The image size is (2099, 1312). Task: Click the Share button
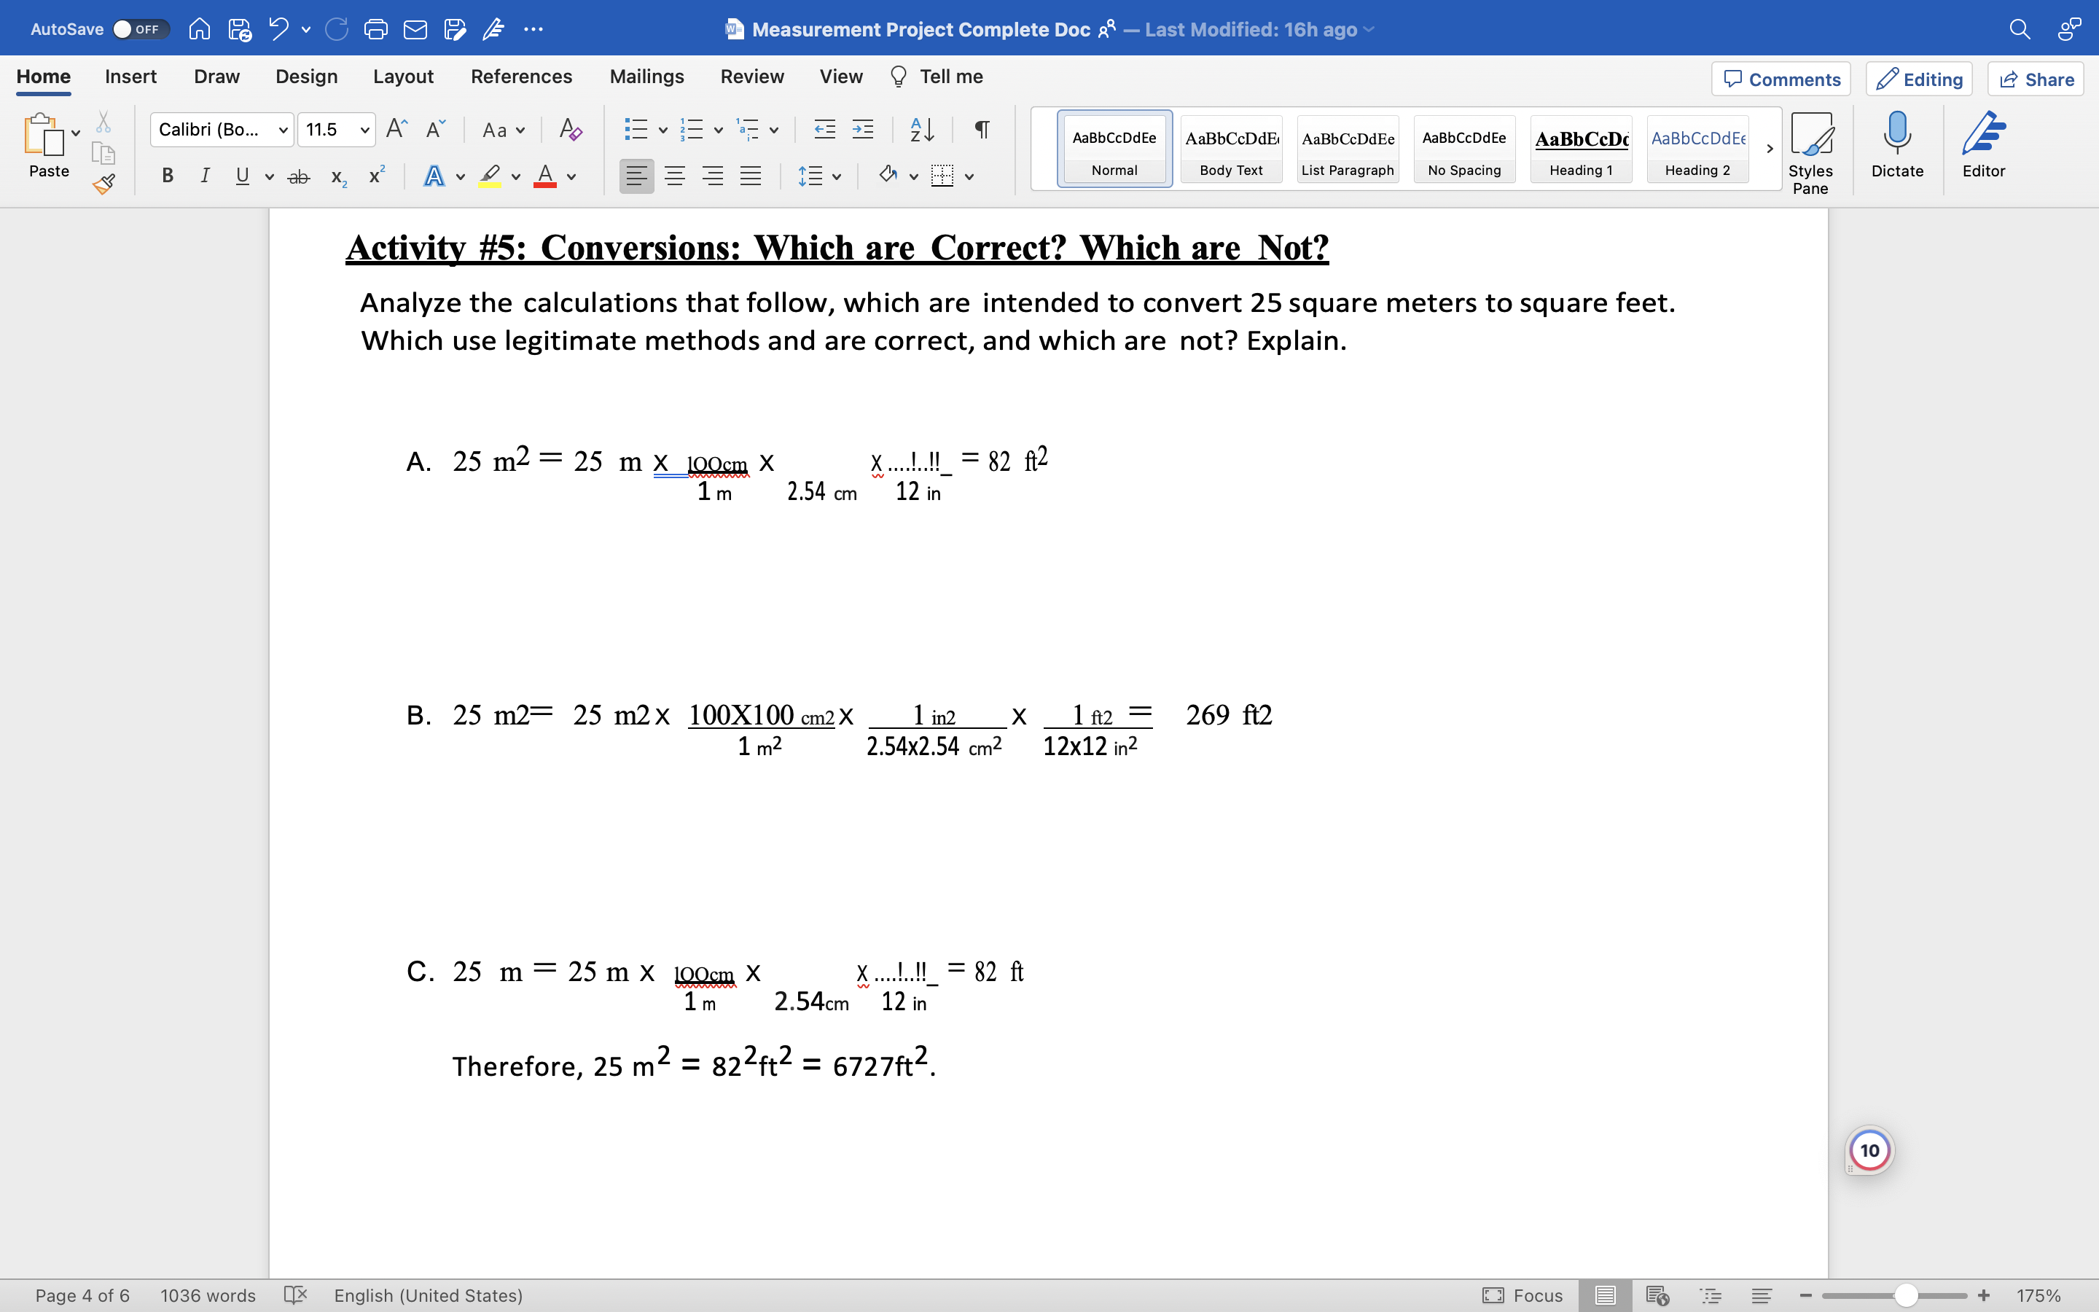(2036, 79)
